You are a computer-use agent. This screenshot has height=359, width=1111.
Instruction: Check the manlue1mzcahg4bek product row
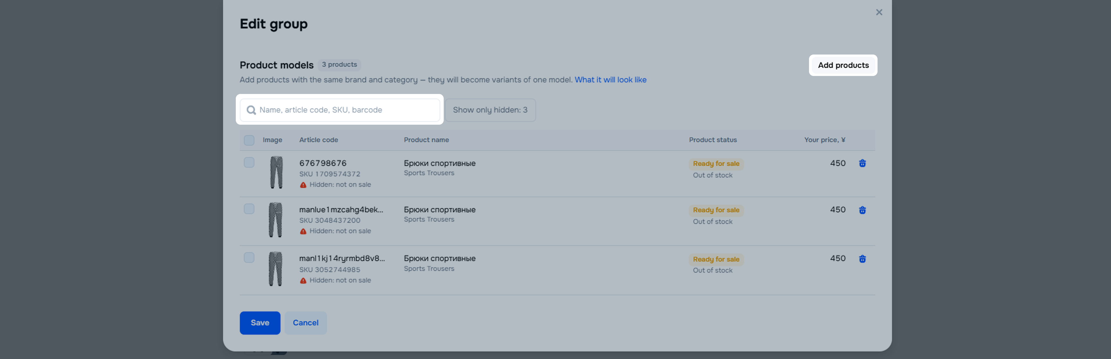coord(249,209)
